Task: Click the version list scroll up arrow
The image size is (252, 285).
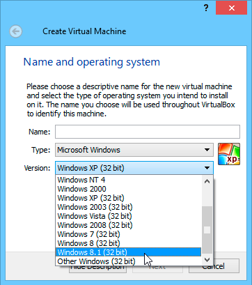Action: pos(207,181)
